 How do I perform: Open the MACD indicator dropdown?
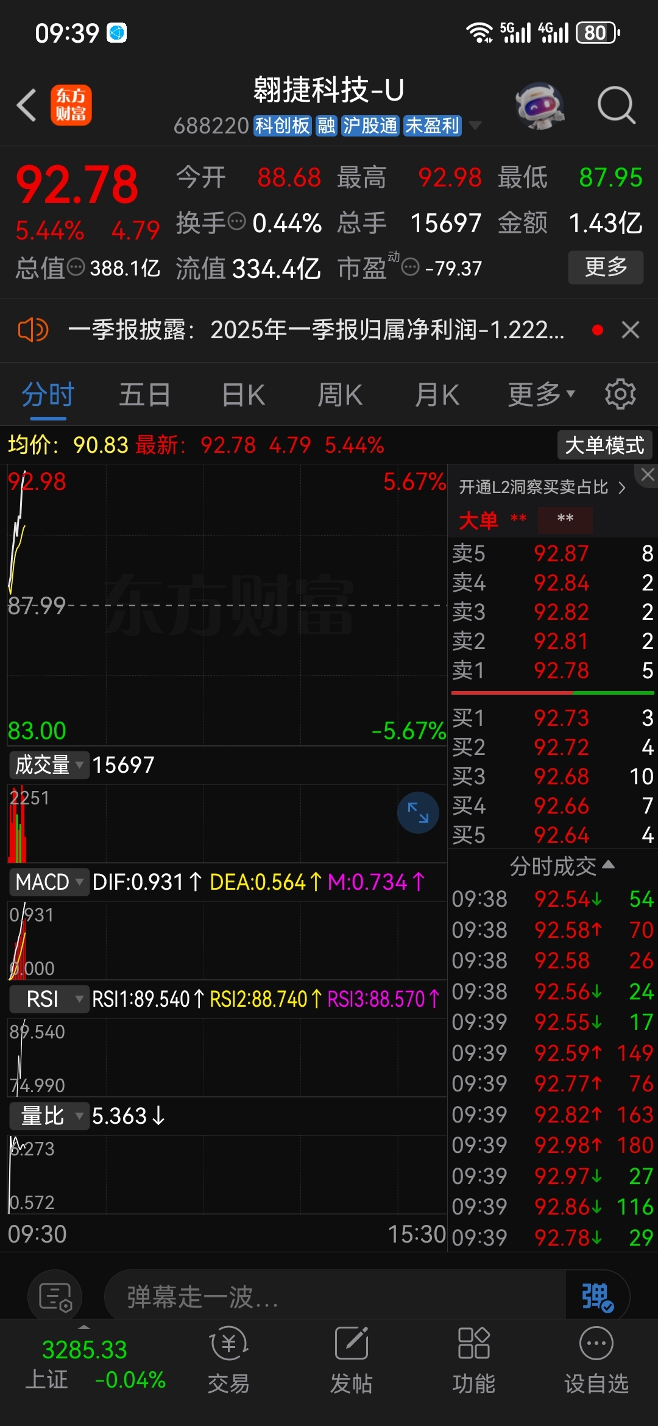coord(49,882)
